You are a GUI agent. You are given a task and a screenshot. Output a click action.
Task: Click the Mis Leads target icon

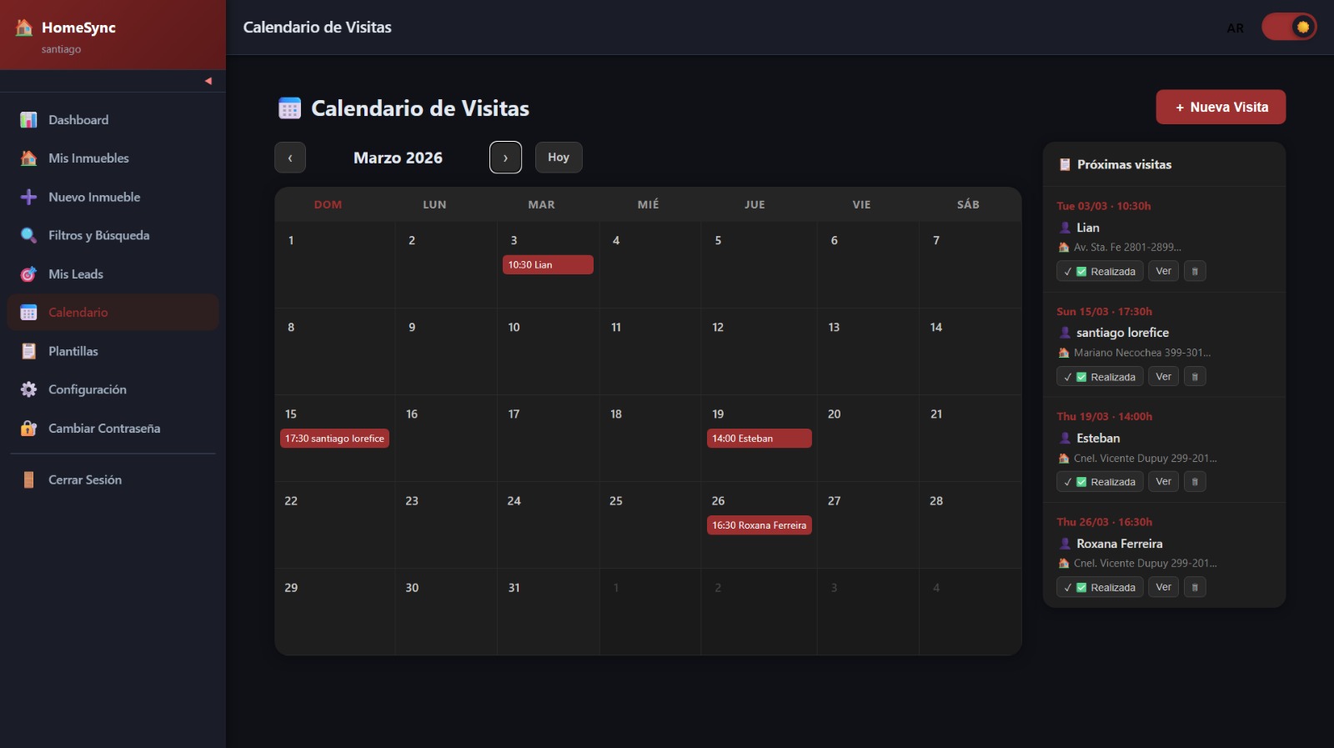28,274
